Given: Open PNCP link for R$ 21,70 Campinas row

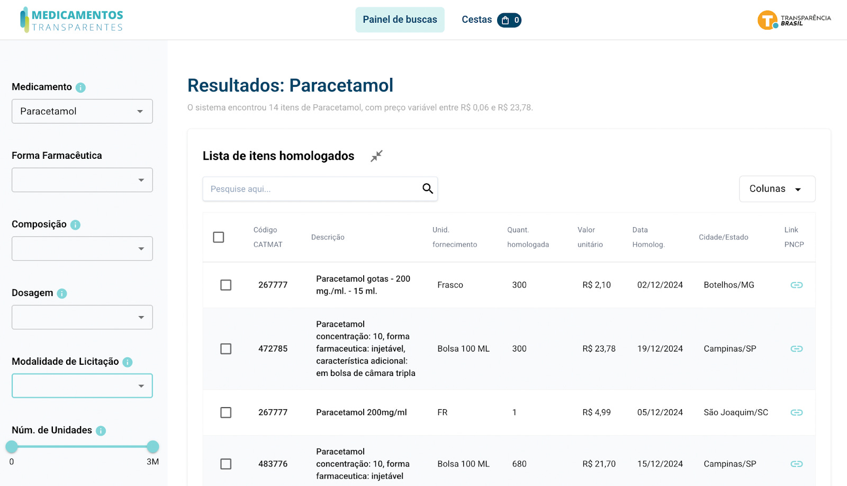Looking at the screenshot, I should click(797, 464).
